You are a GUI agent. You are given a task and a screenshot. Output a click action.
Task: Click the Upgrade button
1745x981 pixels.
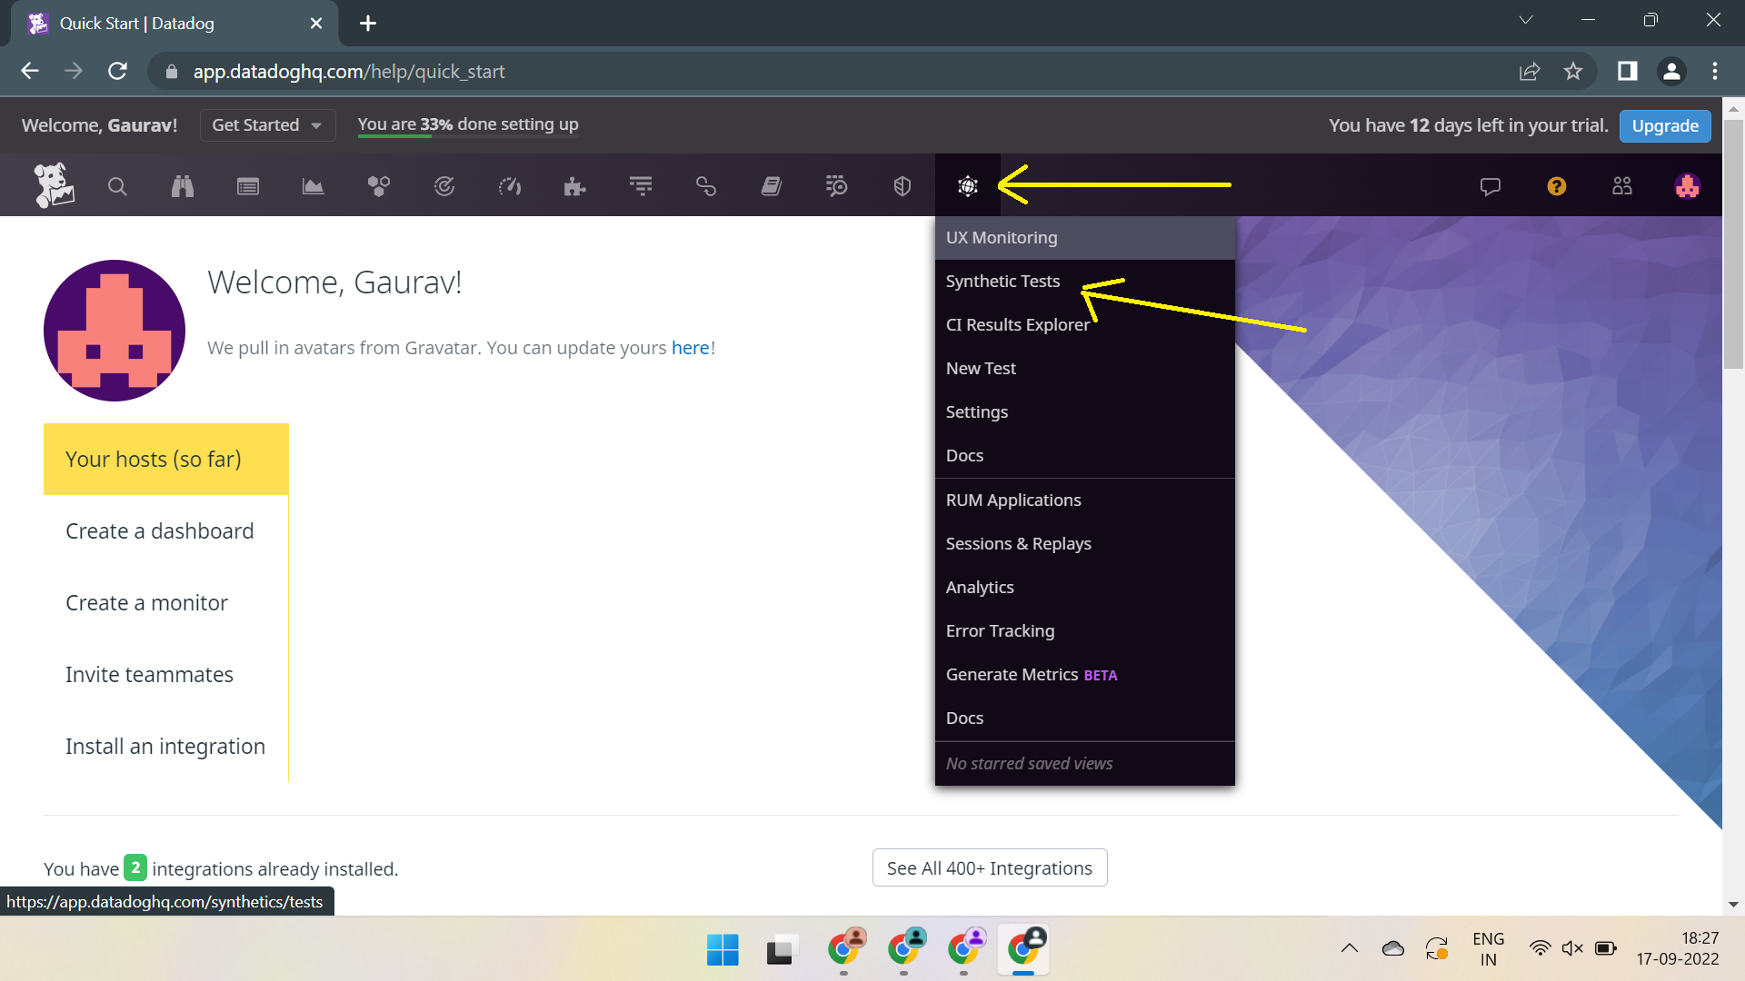click(1665, 125)
